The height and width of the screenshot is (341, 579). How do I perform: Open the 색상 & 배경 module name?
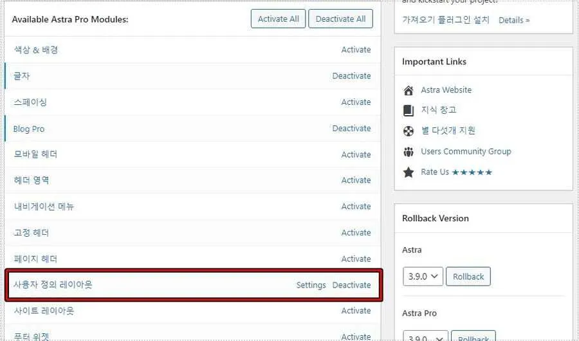click(x=36, y=50)
